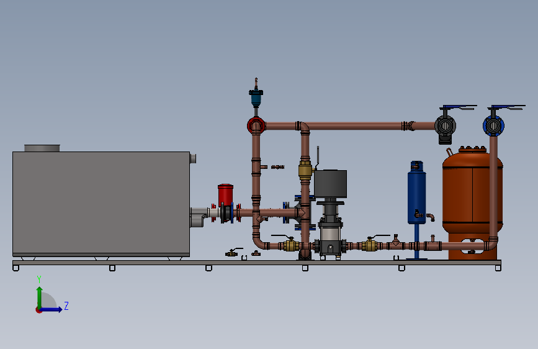Select the brass ball valve right of pump
The height and width of the screenshot is (349, 538).
[370, 245]
